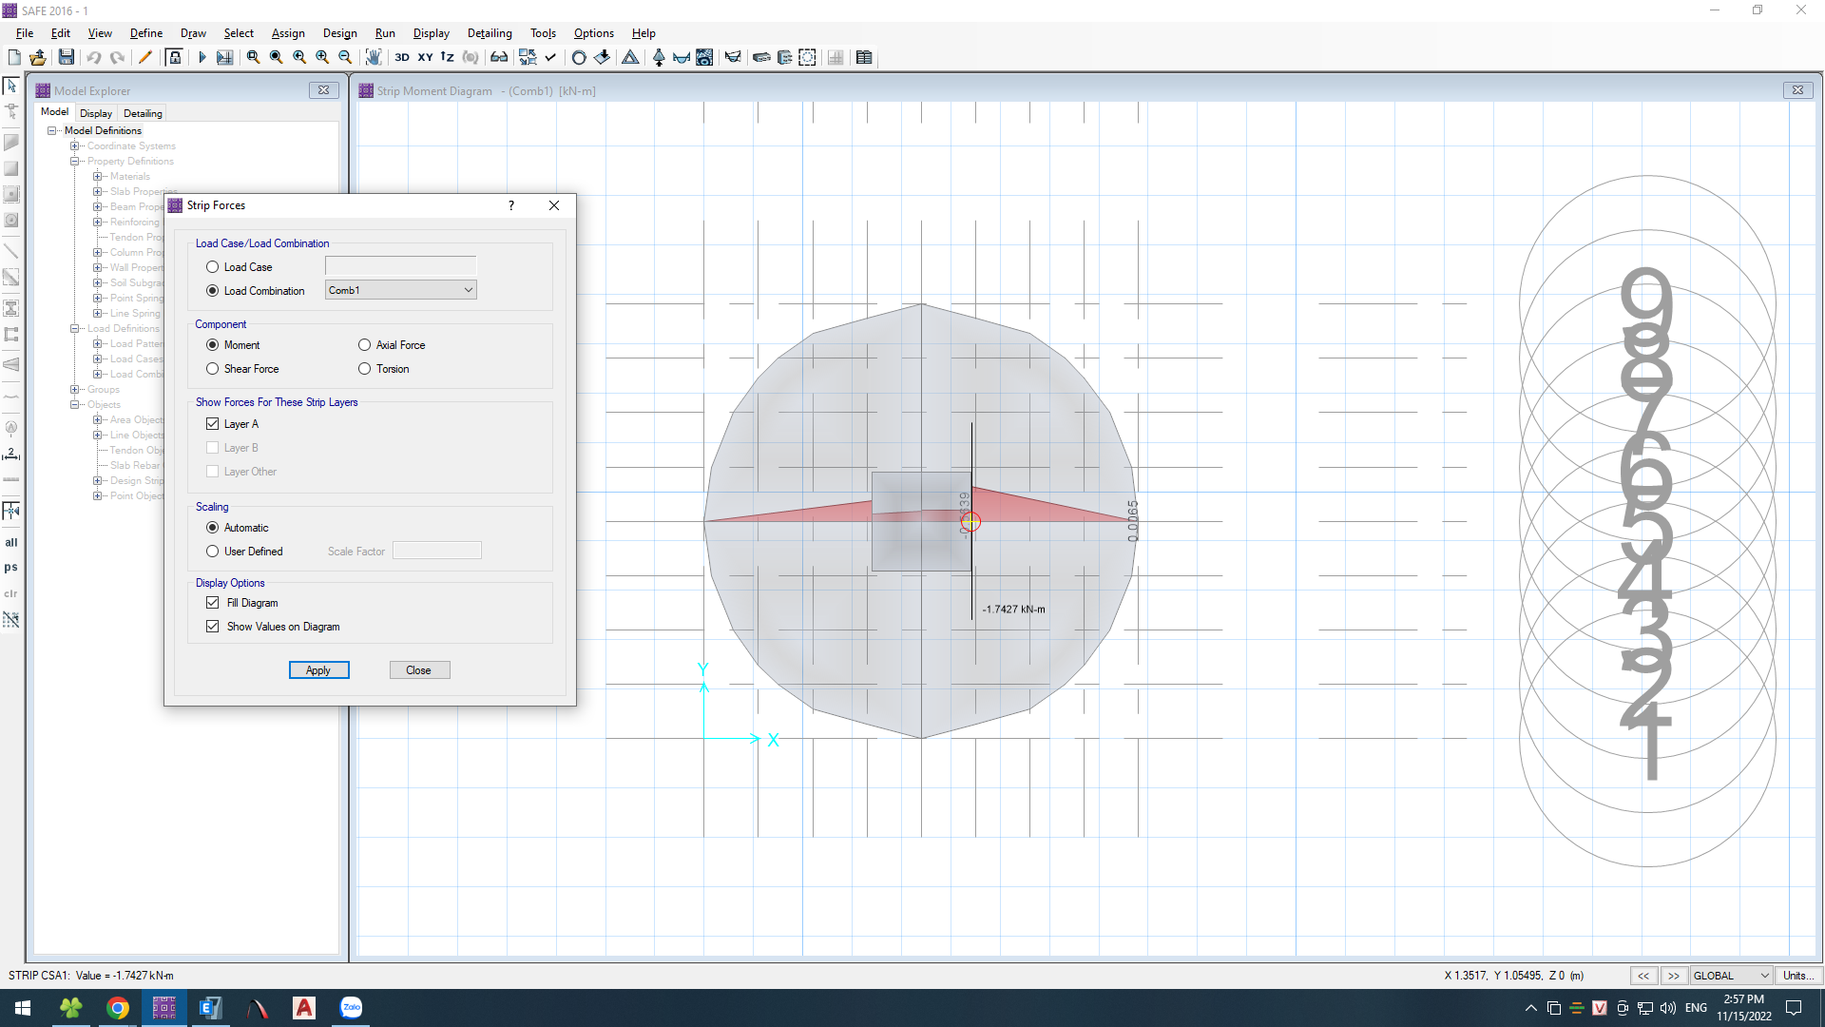Switch to the Display tab in Model Explorer
The image size is (1825, 1027).
pos(95,113)
